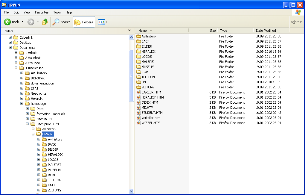
Task: Select Sites in PHP folder in tree
Action: coord(45,119)
